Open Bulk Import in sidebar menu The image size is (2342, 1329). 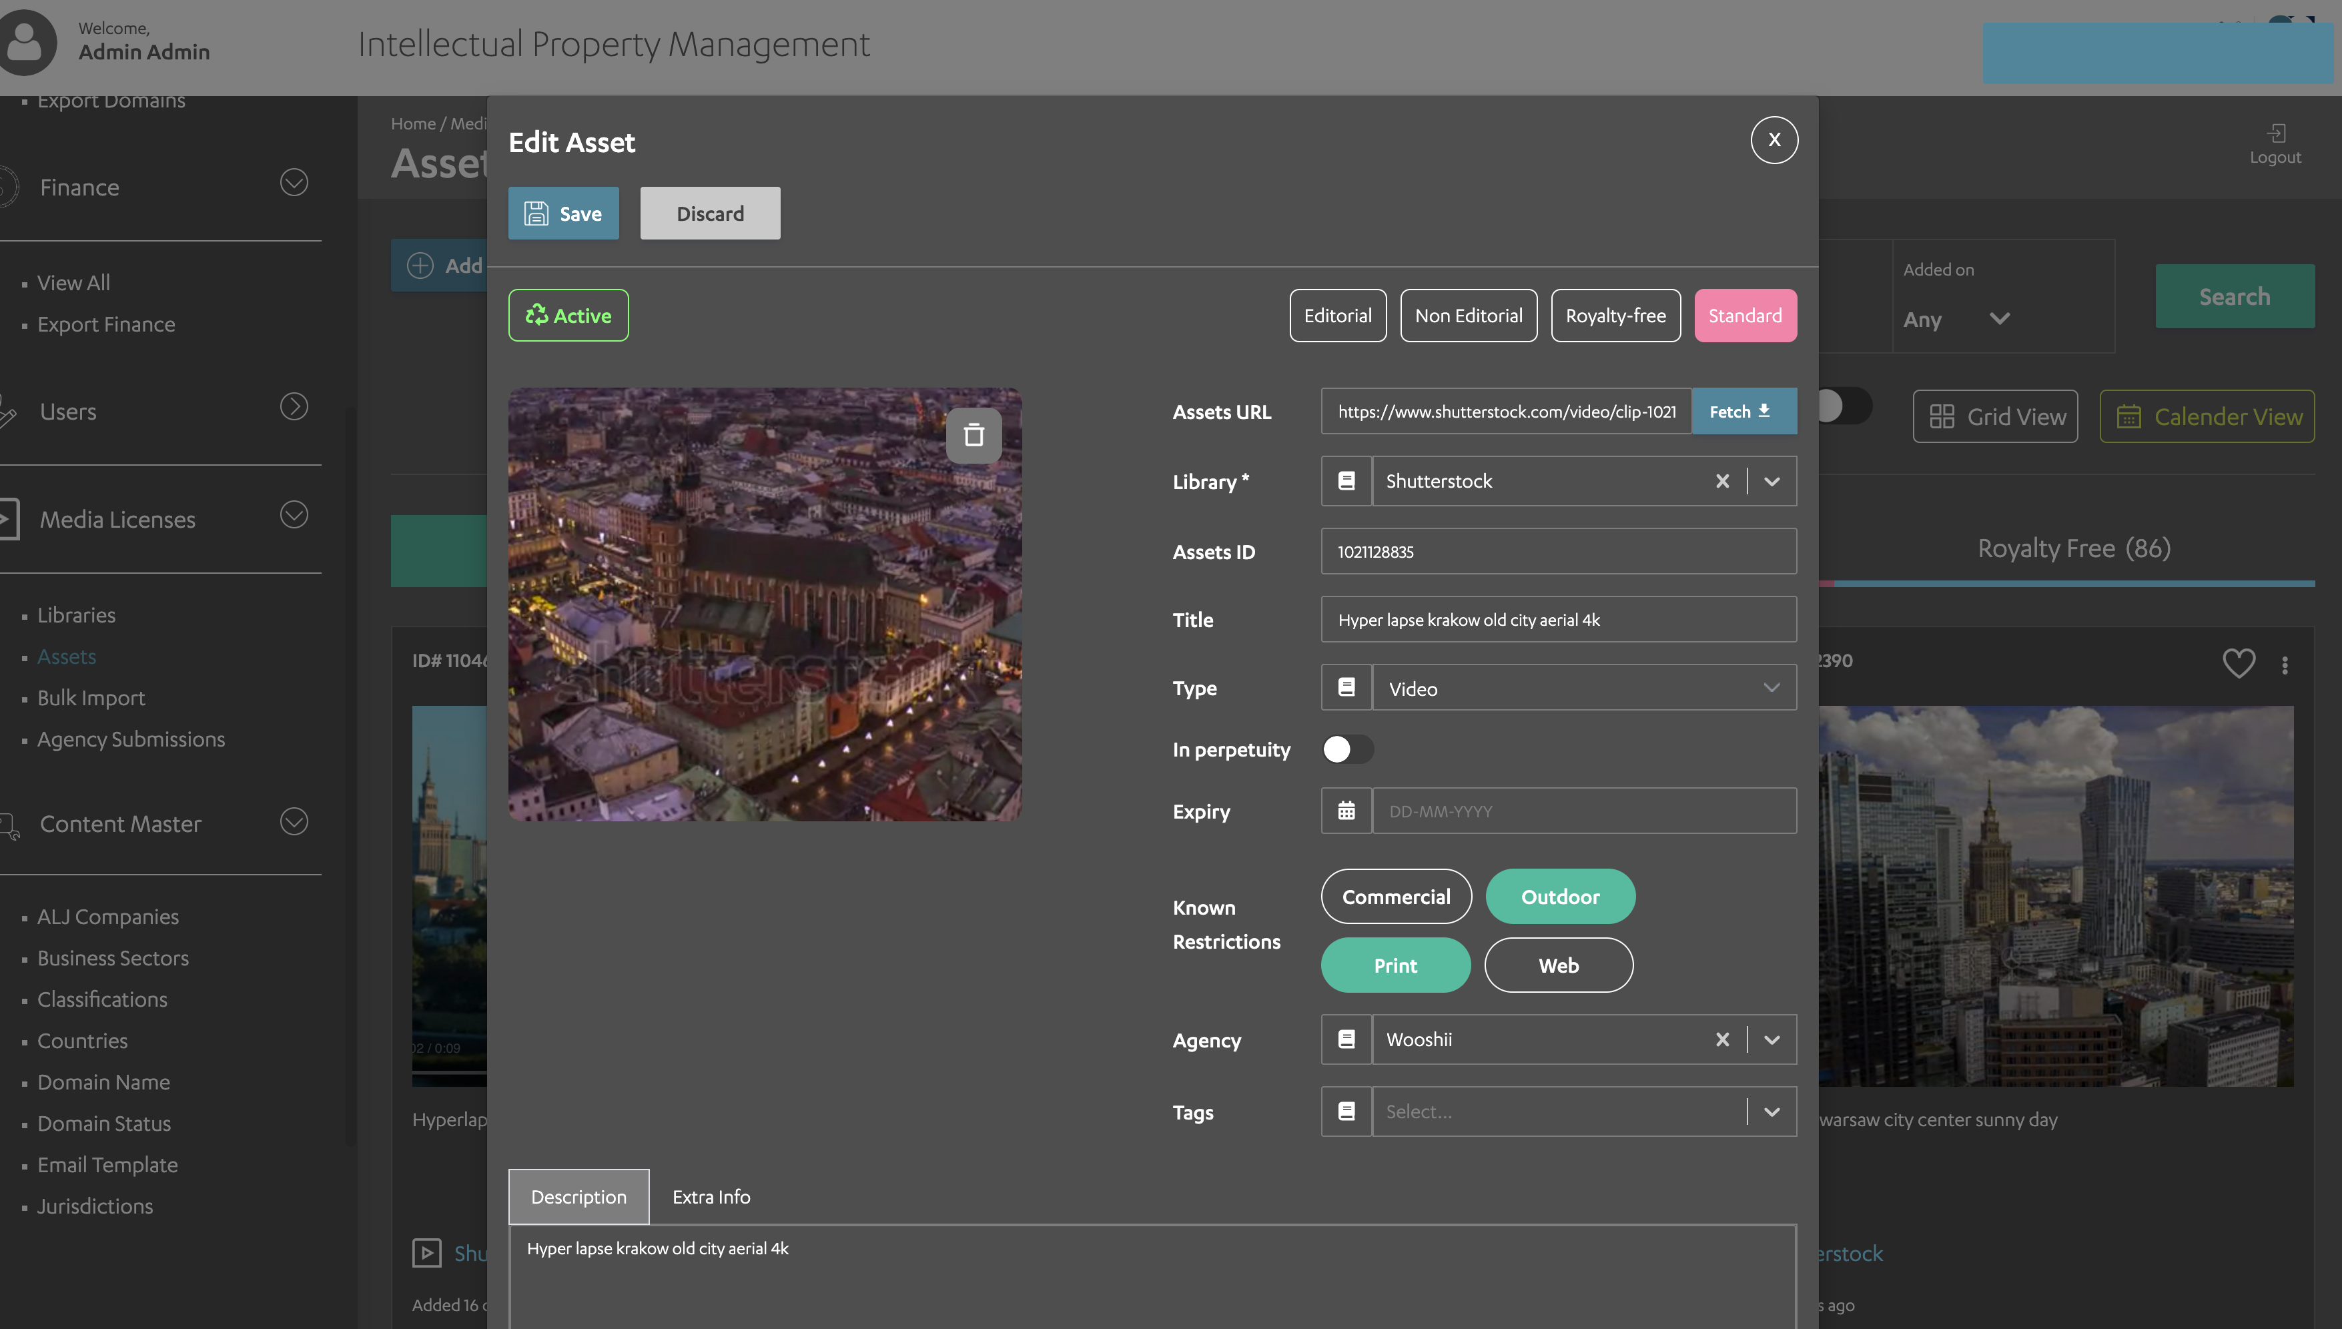click(x=90, y=699)
